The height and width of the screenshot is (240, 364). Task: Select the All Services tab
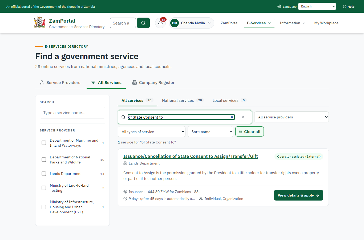(106, 83)
